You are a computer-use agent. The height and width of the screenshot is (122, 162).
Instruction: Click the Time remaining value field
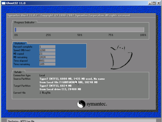pyautogui.click(x=47, y=64)
